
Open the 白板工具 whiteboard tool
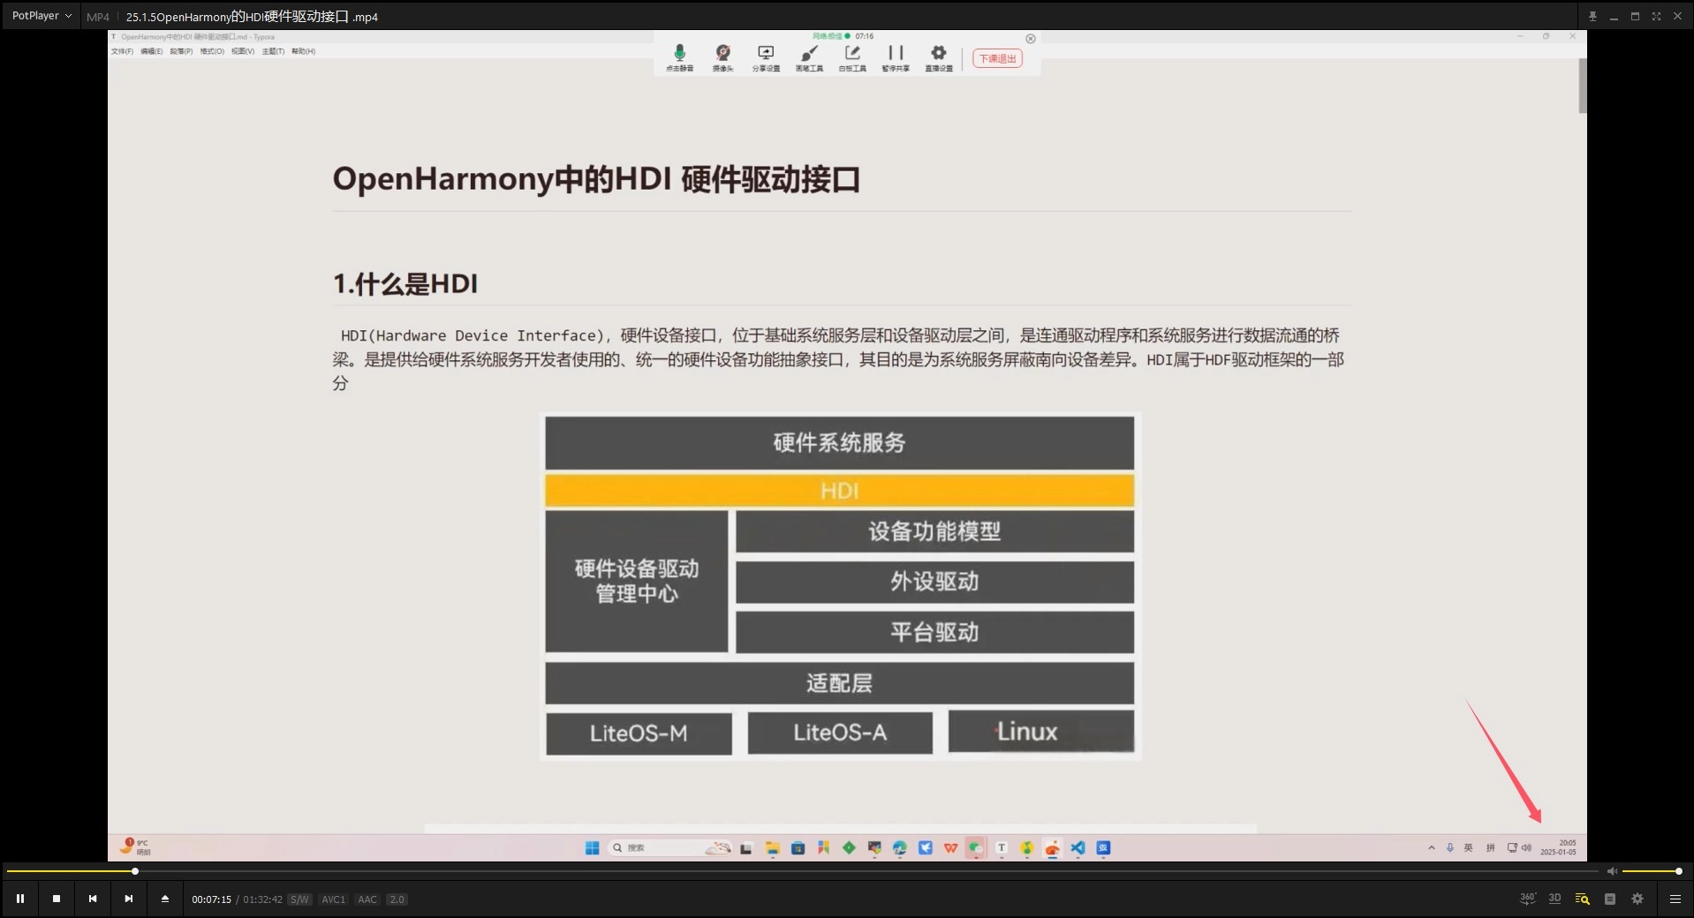click(x=851, y=55)
